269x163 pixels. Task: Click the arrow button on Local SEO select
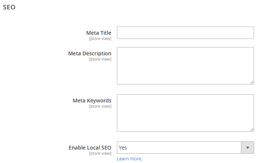tap(248, 148)
